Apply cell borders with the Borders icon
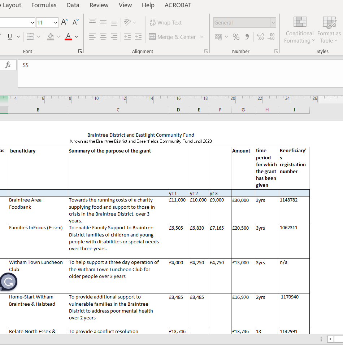The width and height of the screenshot is (343, 345). click(30, 37)
